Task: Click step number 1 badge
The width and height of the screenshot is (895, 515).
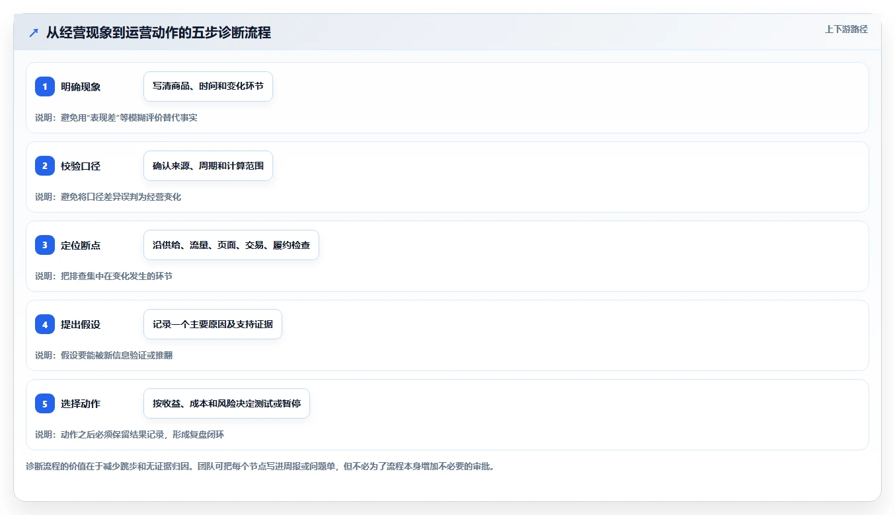Action: point(45,86)
